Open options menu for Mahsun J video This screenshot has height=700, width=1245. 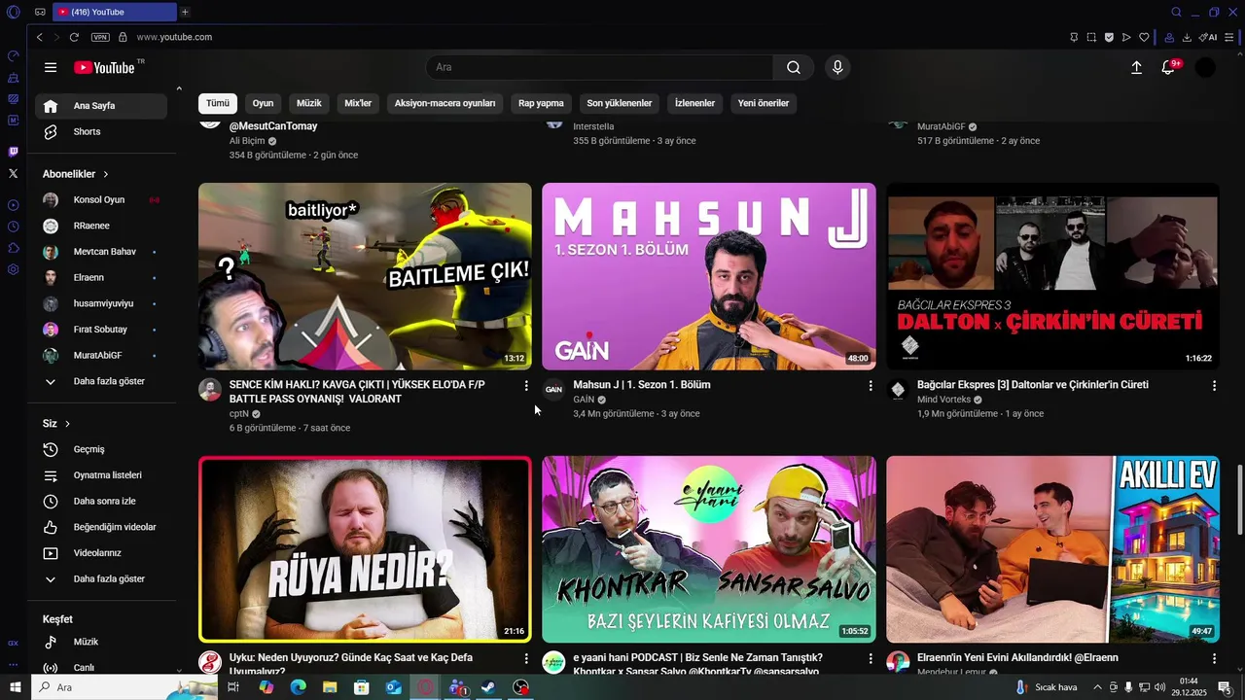point(871,386)
